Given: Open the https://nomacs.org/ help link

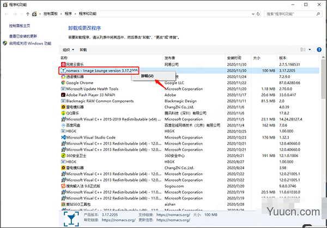Looking at the screenshot, I should (x=119, y=220).
